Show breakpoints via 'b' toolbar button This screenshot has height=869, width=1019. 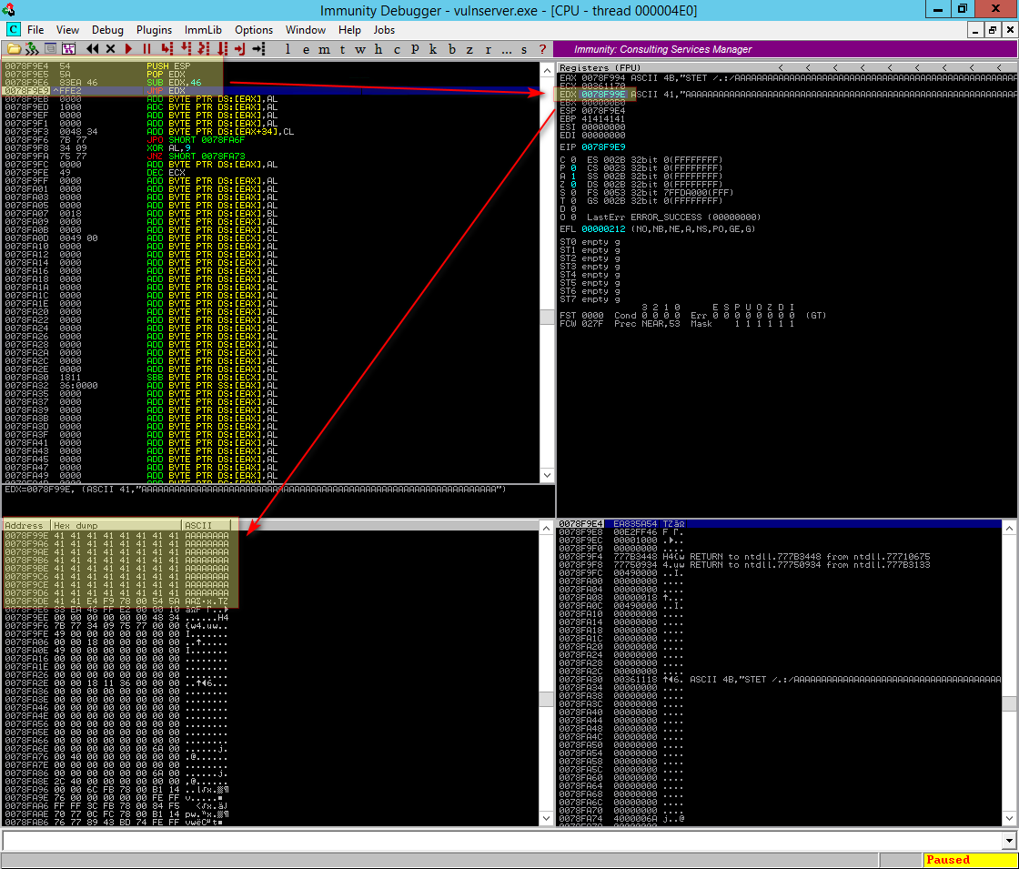click(x=451, y=49)
